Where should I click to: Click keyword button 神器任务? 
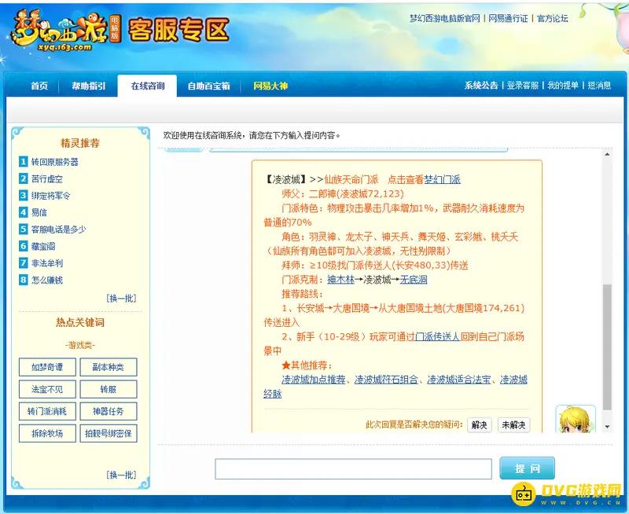109,411
